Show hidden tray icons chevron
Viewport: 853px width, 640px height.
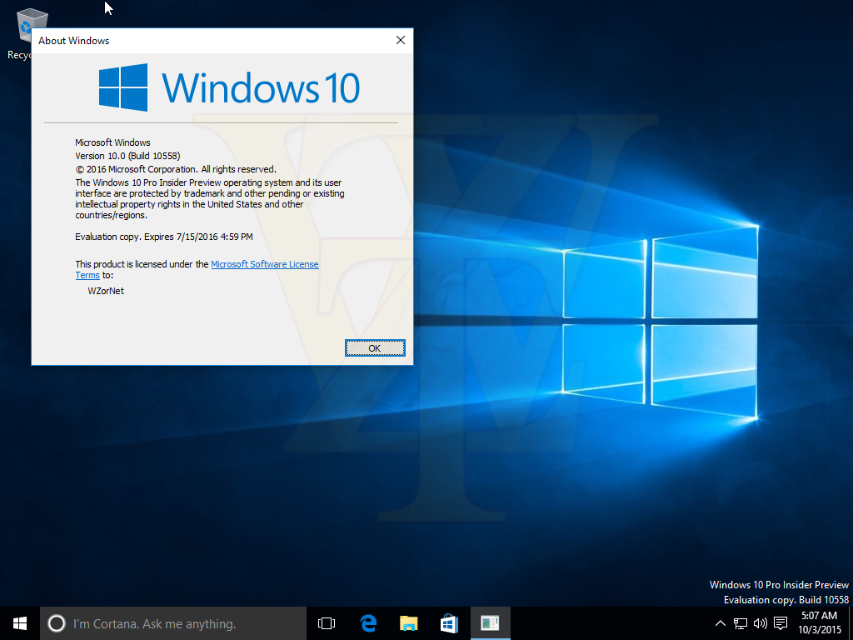click(x=720, y=623)
